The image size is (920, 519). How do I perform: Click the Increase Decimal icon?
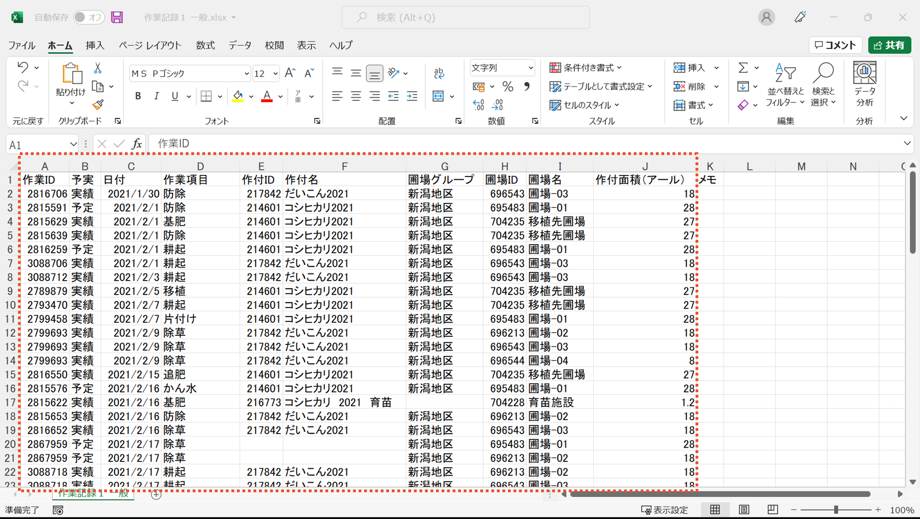pyautogui.click(x=479, y=105)
